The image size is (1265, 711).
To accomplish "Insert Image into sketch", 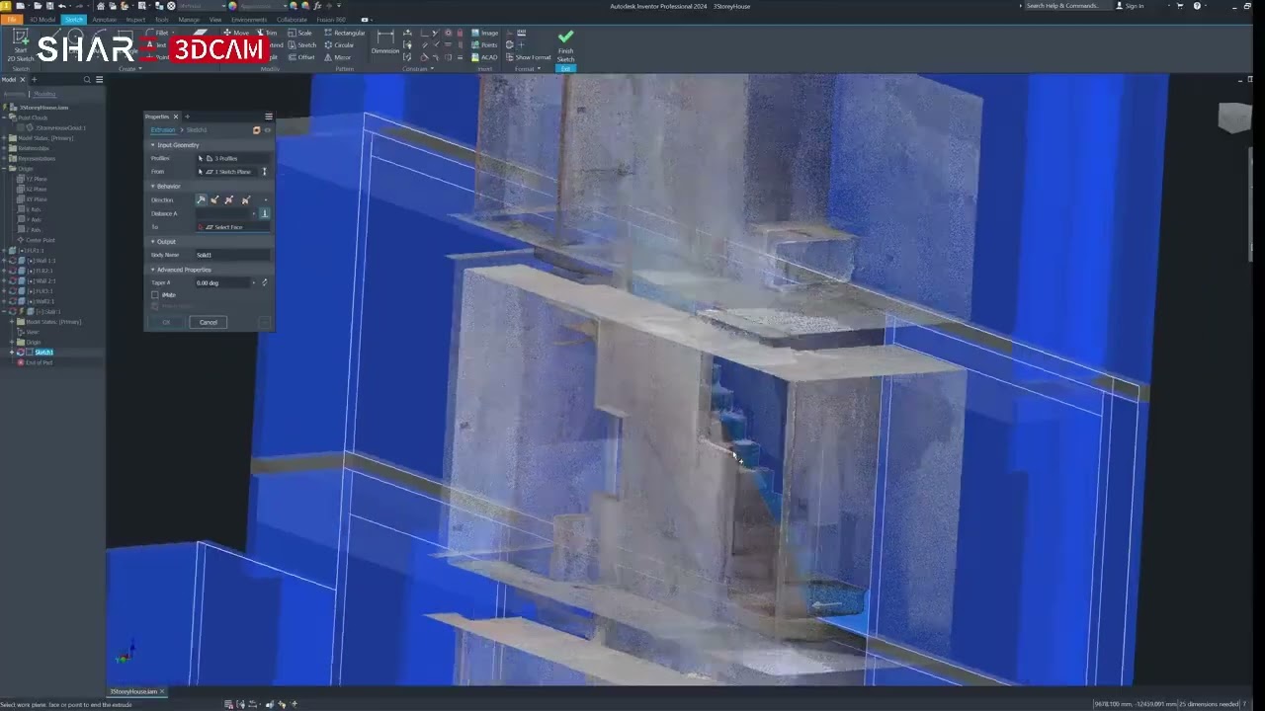I will tap(484, 33).
